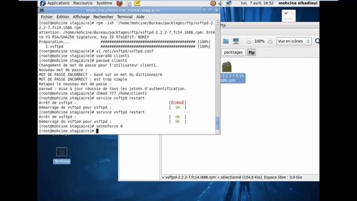The width and height of the screenshot is (357, 201).
Task: Click the ftp path button
Action: pyautogui.click(x=252, y=52)
